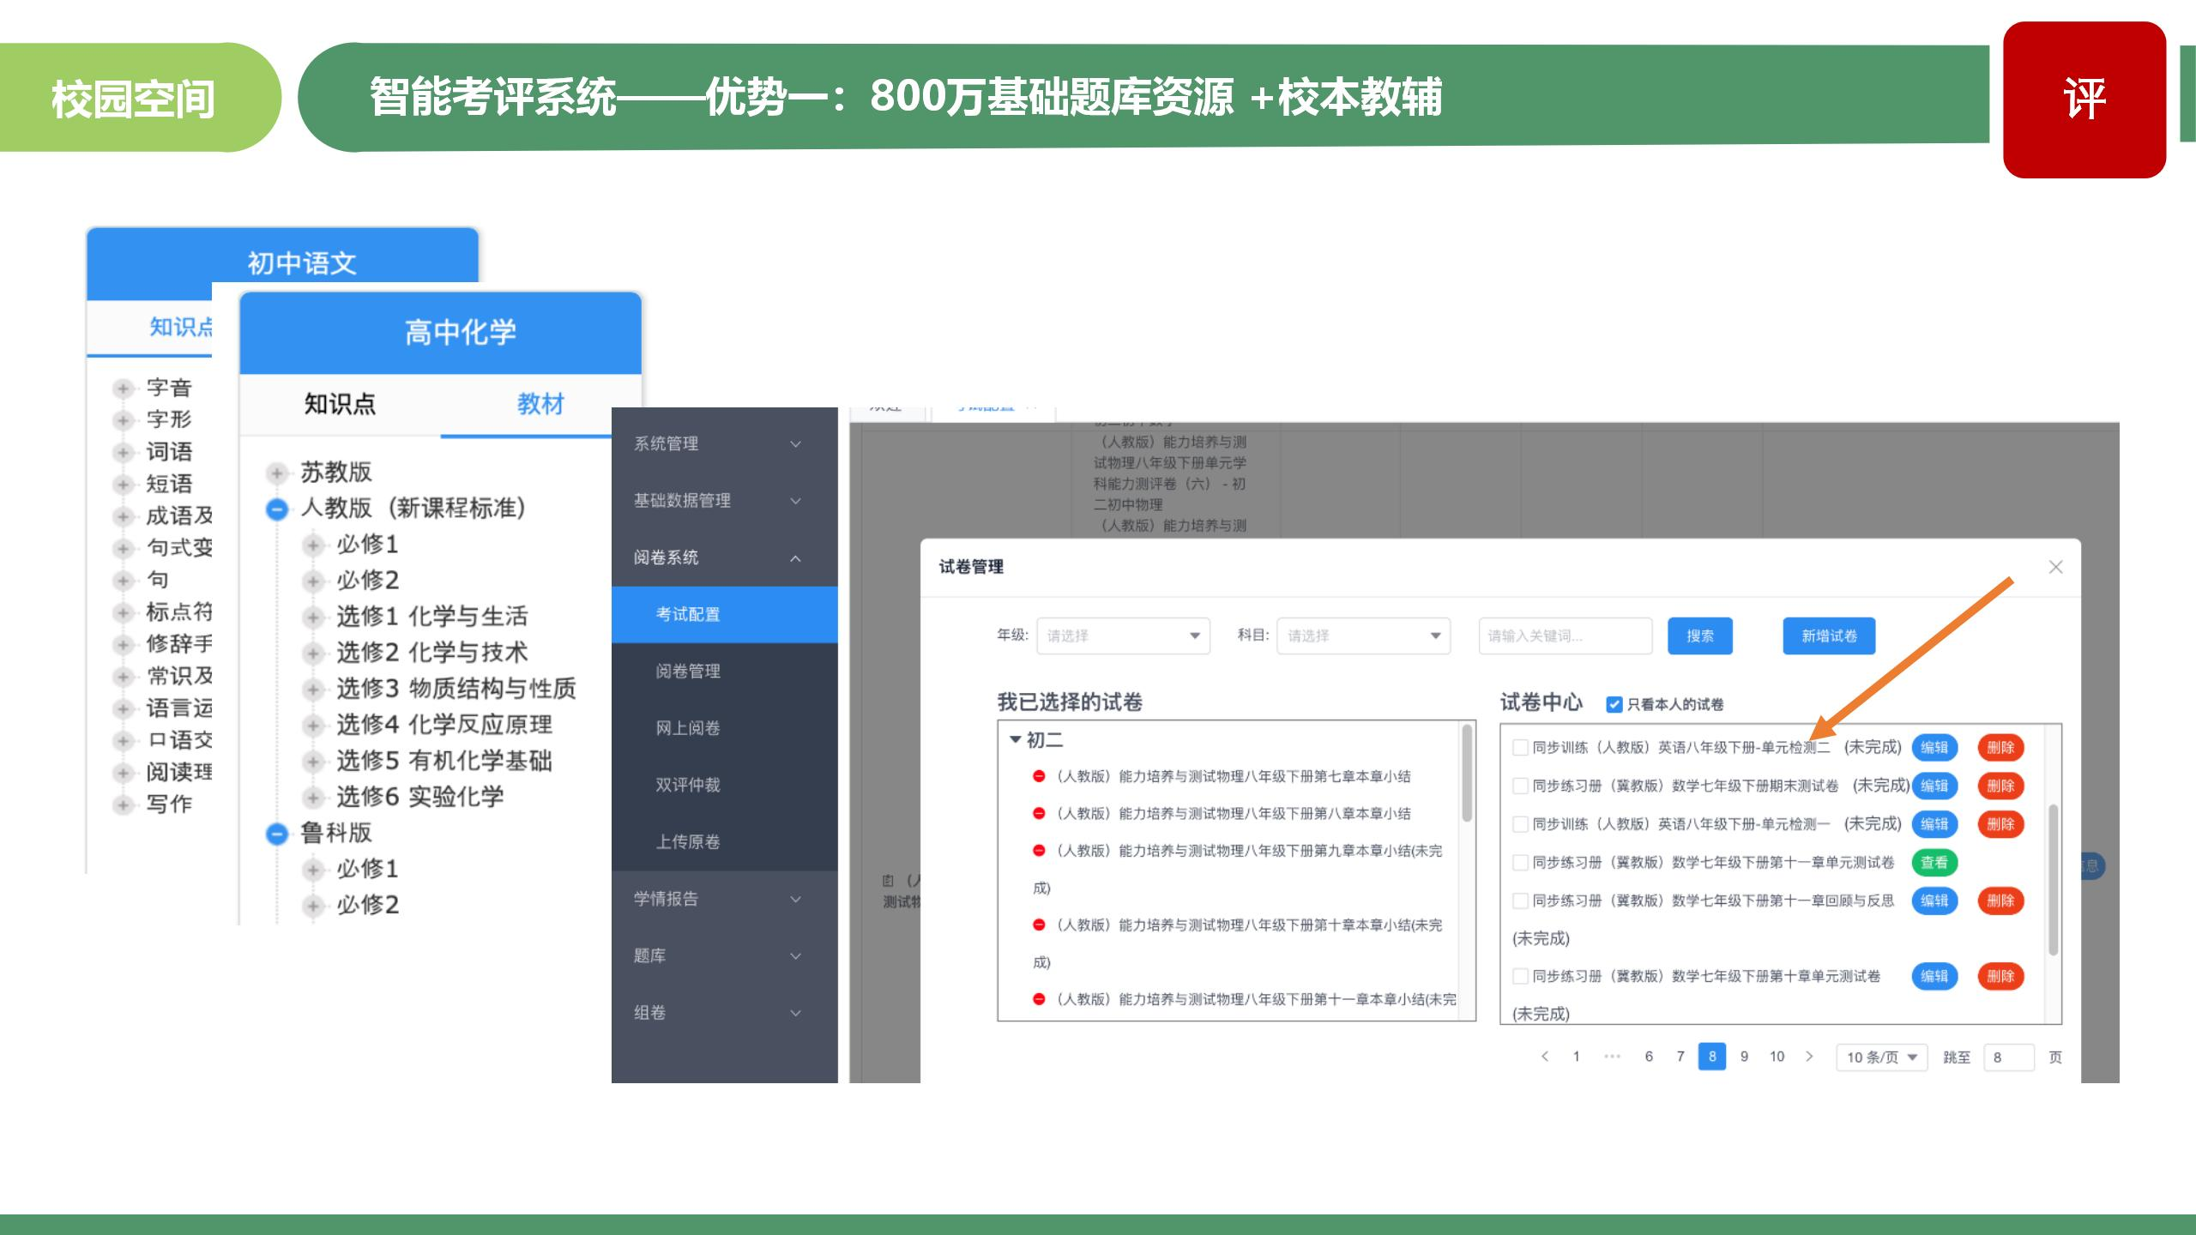Open 阅卷管理 menu item
The height and width of the screenshot is (1235, 2196).
coord(724,672)
